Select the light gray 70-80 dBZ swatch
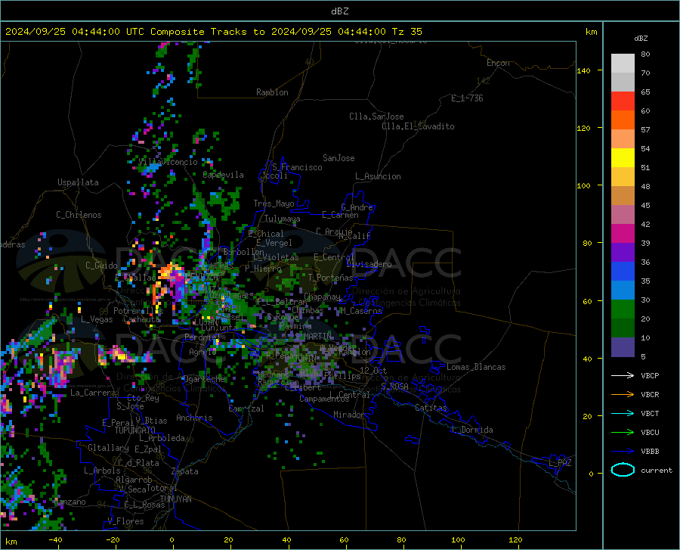The image size is (680, 550). (623, 64)
